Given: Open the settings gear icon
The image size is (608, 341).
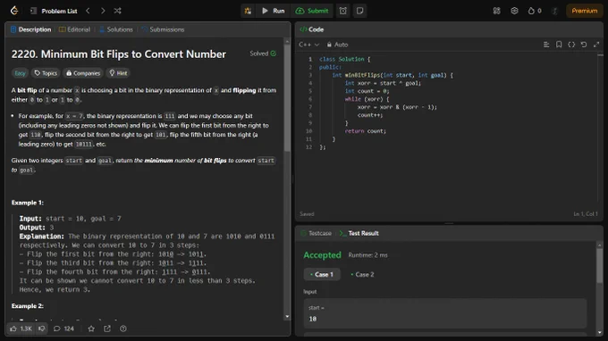Looking at the screenshot, I should (x=514, y=11).
